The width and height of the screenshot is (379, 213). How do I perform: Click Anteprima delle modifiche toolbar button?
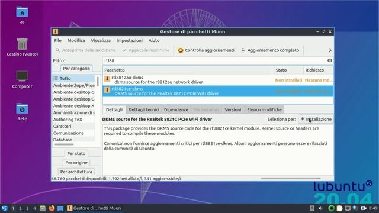85,50
